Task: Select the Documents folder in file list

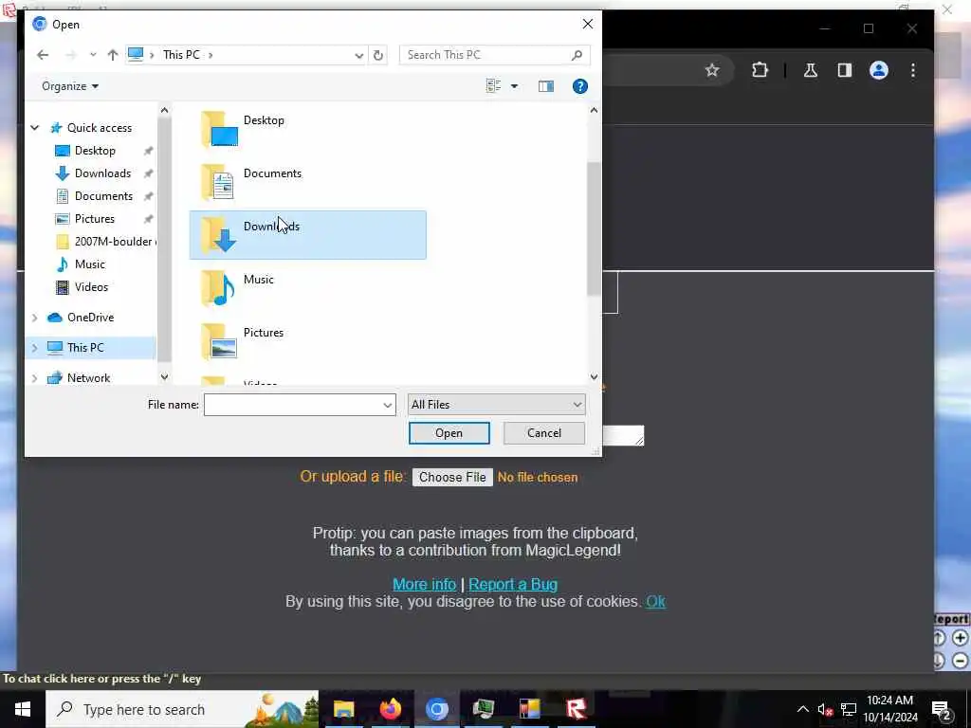Action: [307, 182]
